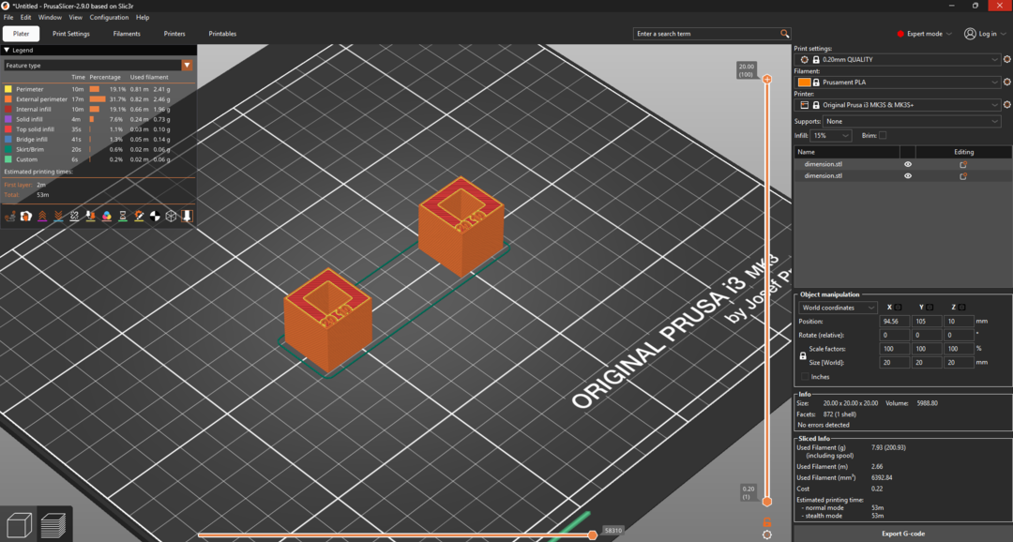Click the search magnifier icon

coord(784,34)
